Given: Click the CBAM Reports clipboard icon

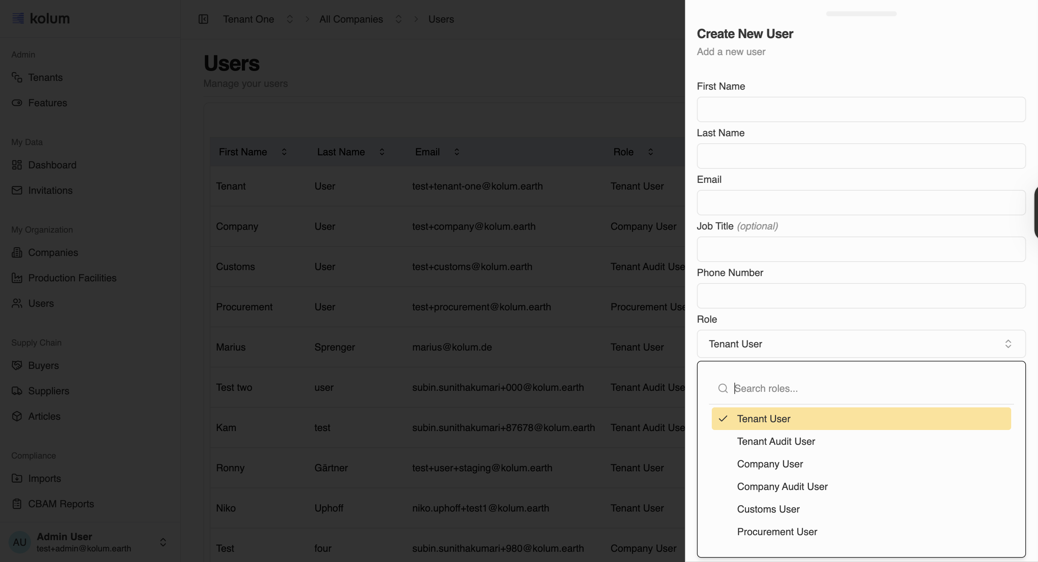Looking at the screenshot, I should tap(17, 504).
